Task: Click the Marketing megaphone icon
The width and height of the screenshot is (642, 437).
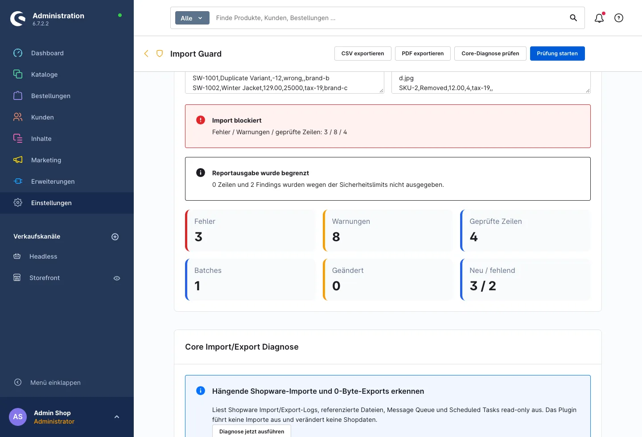Action: click(x=18, y=160)
